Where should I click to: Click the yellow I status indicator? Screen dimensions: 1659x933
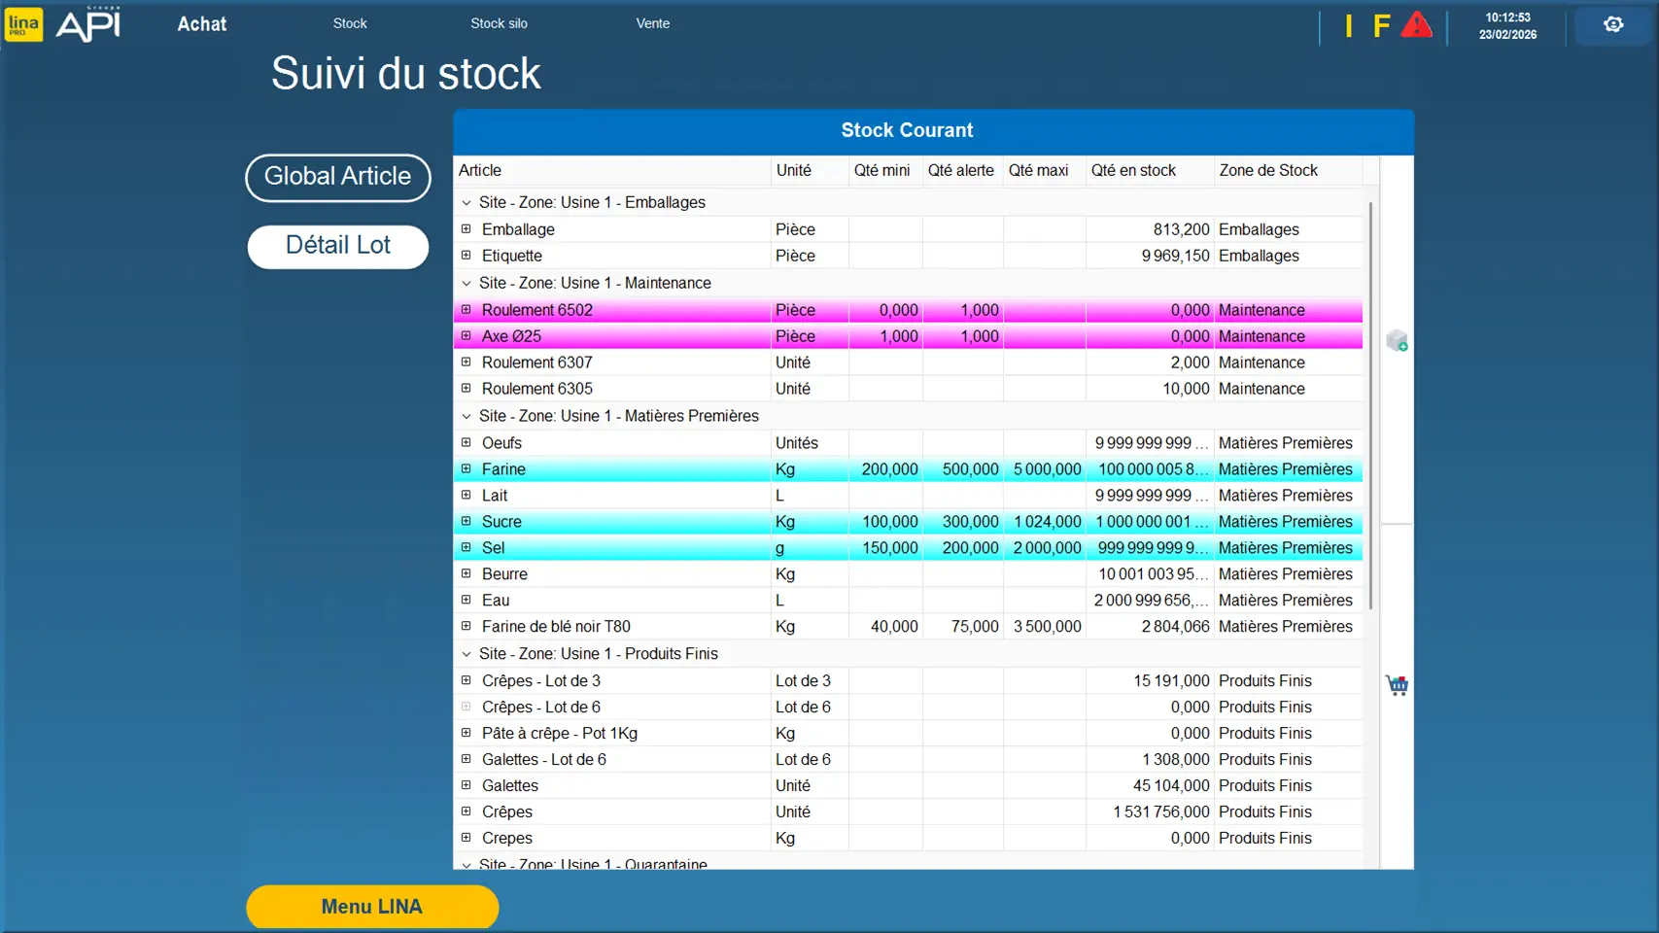coord(1349,26)
